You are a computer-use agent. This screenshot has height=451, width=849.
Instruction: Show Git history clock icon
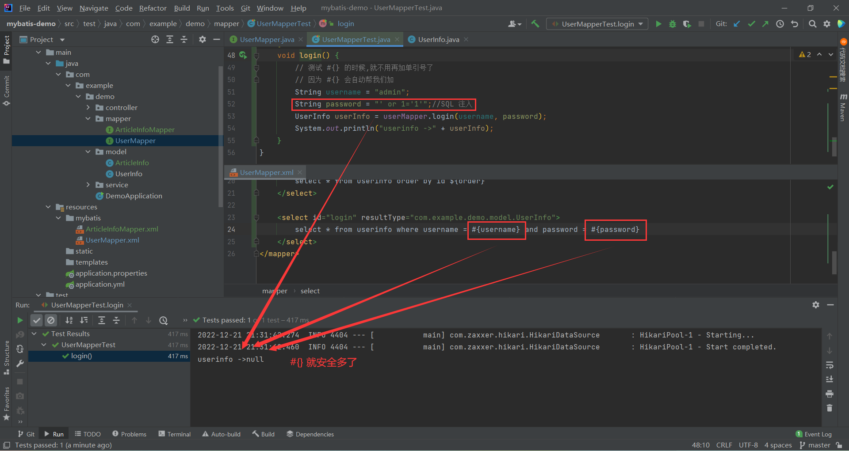pyautogui.click(x=780, y=24)
